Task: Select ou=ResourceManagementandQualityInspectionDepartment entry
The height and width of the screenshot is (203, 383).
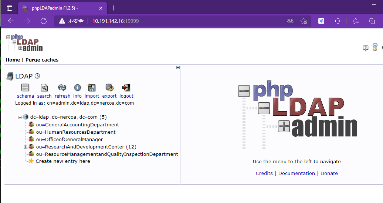Action: tap(107, 154)
